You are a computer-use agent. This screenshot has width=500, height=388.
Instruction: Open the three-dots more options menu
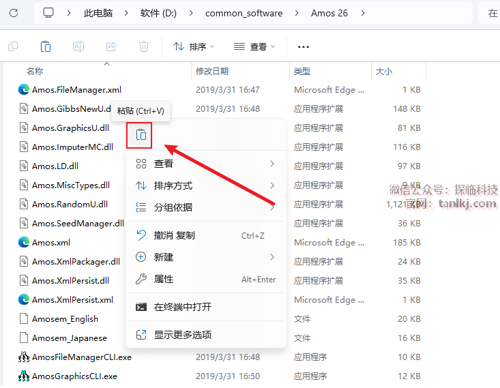pos(304,47)
